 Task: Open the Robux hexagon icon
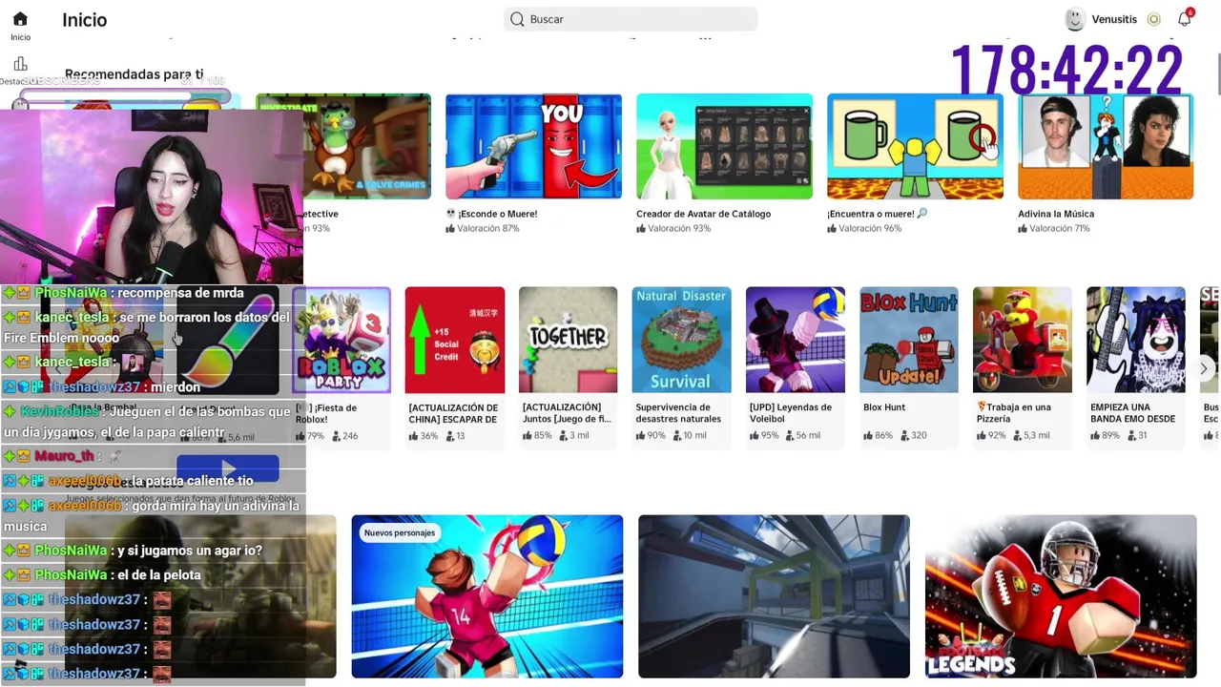coord(1153,19)
